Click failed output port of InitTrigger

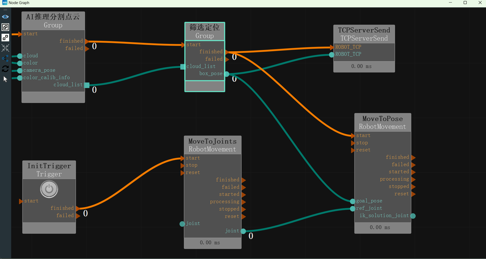pos(78,216)
